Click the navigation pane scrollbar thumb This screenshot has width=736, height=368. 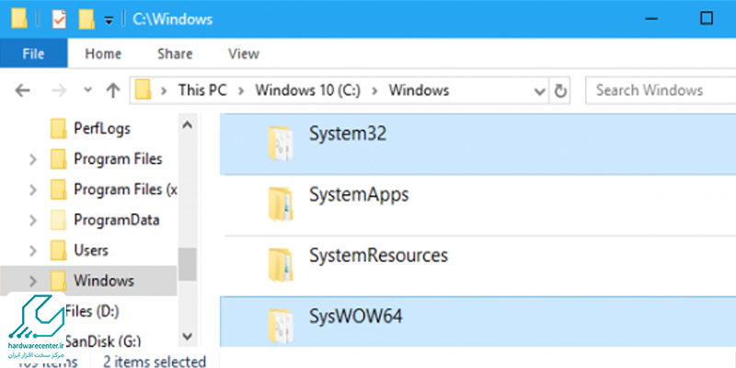pyautogui.click(x=187, y=264)
